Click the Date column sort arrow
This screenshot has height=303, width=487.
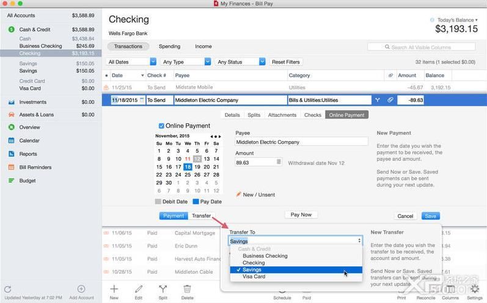tap(142, 75)
